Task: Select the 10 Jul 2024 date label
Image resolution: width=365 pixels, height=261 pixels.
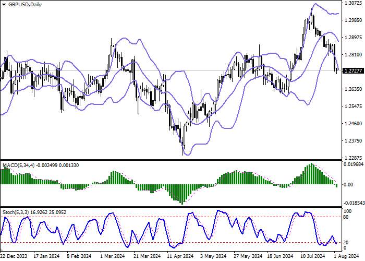Action: click(x=312, y=256)
